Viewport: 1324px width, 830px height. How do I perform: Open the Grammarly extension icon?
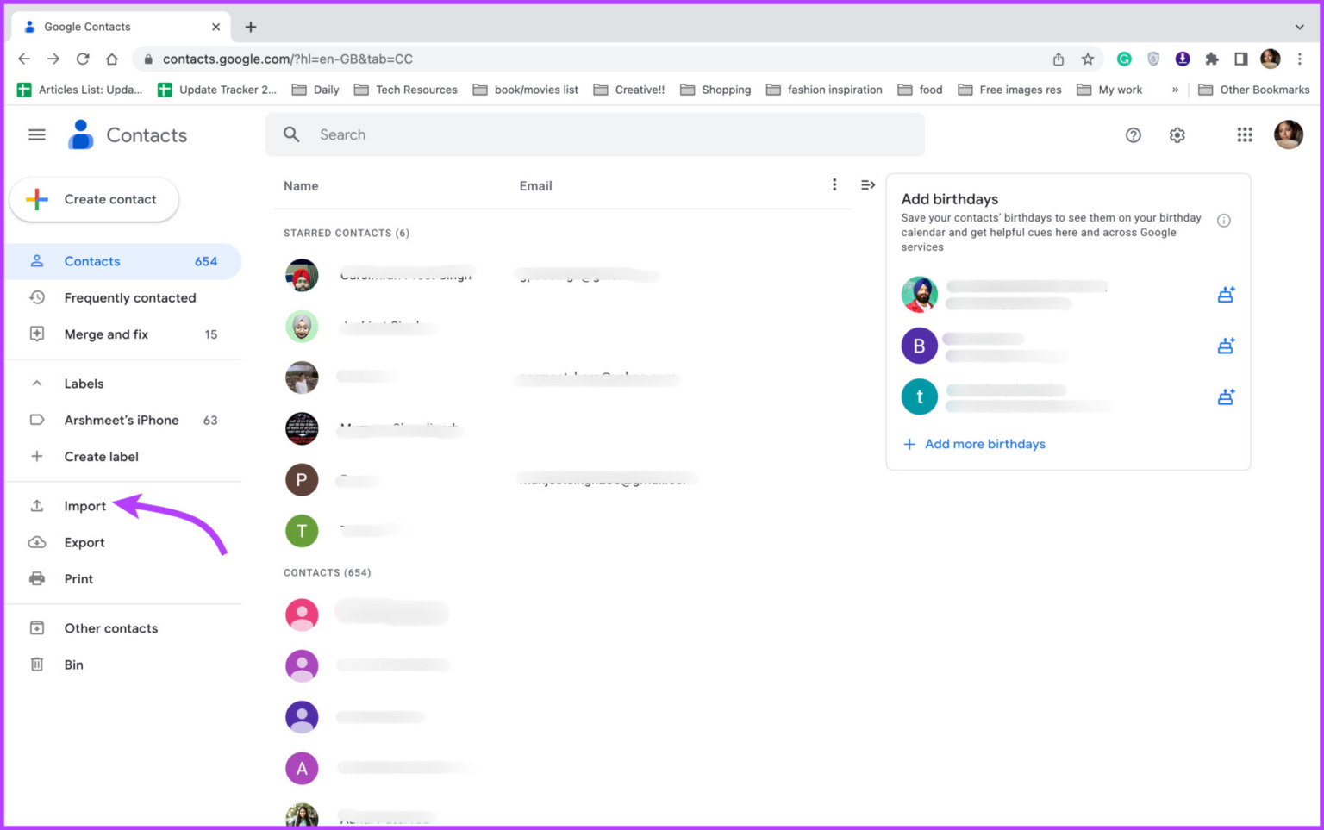click(x=1124, y=59)
